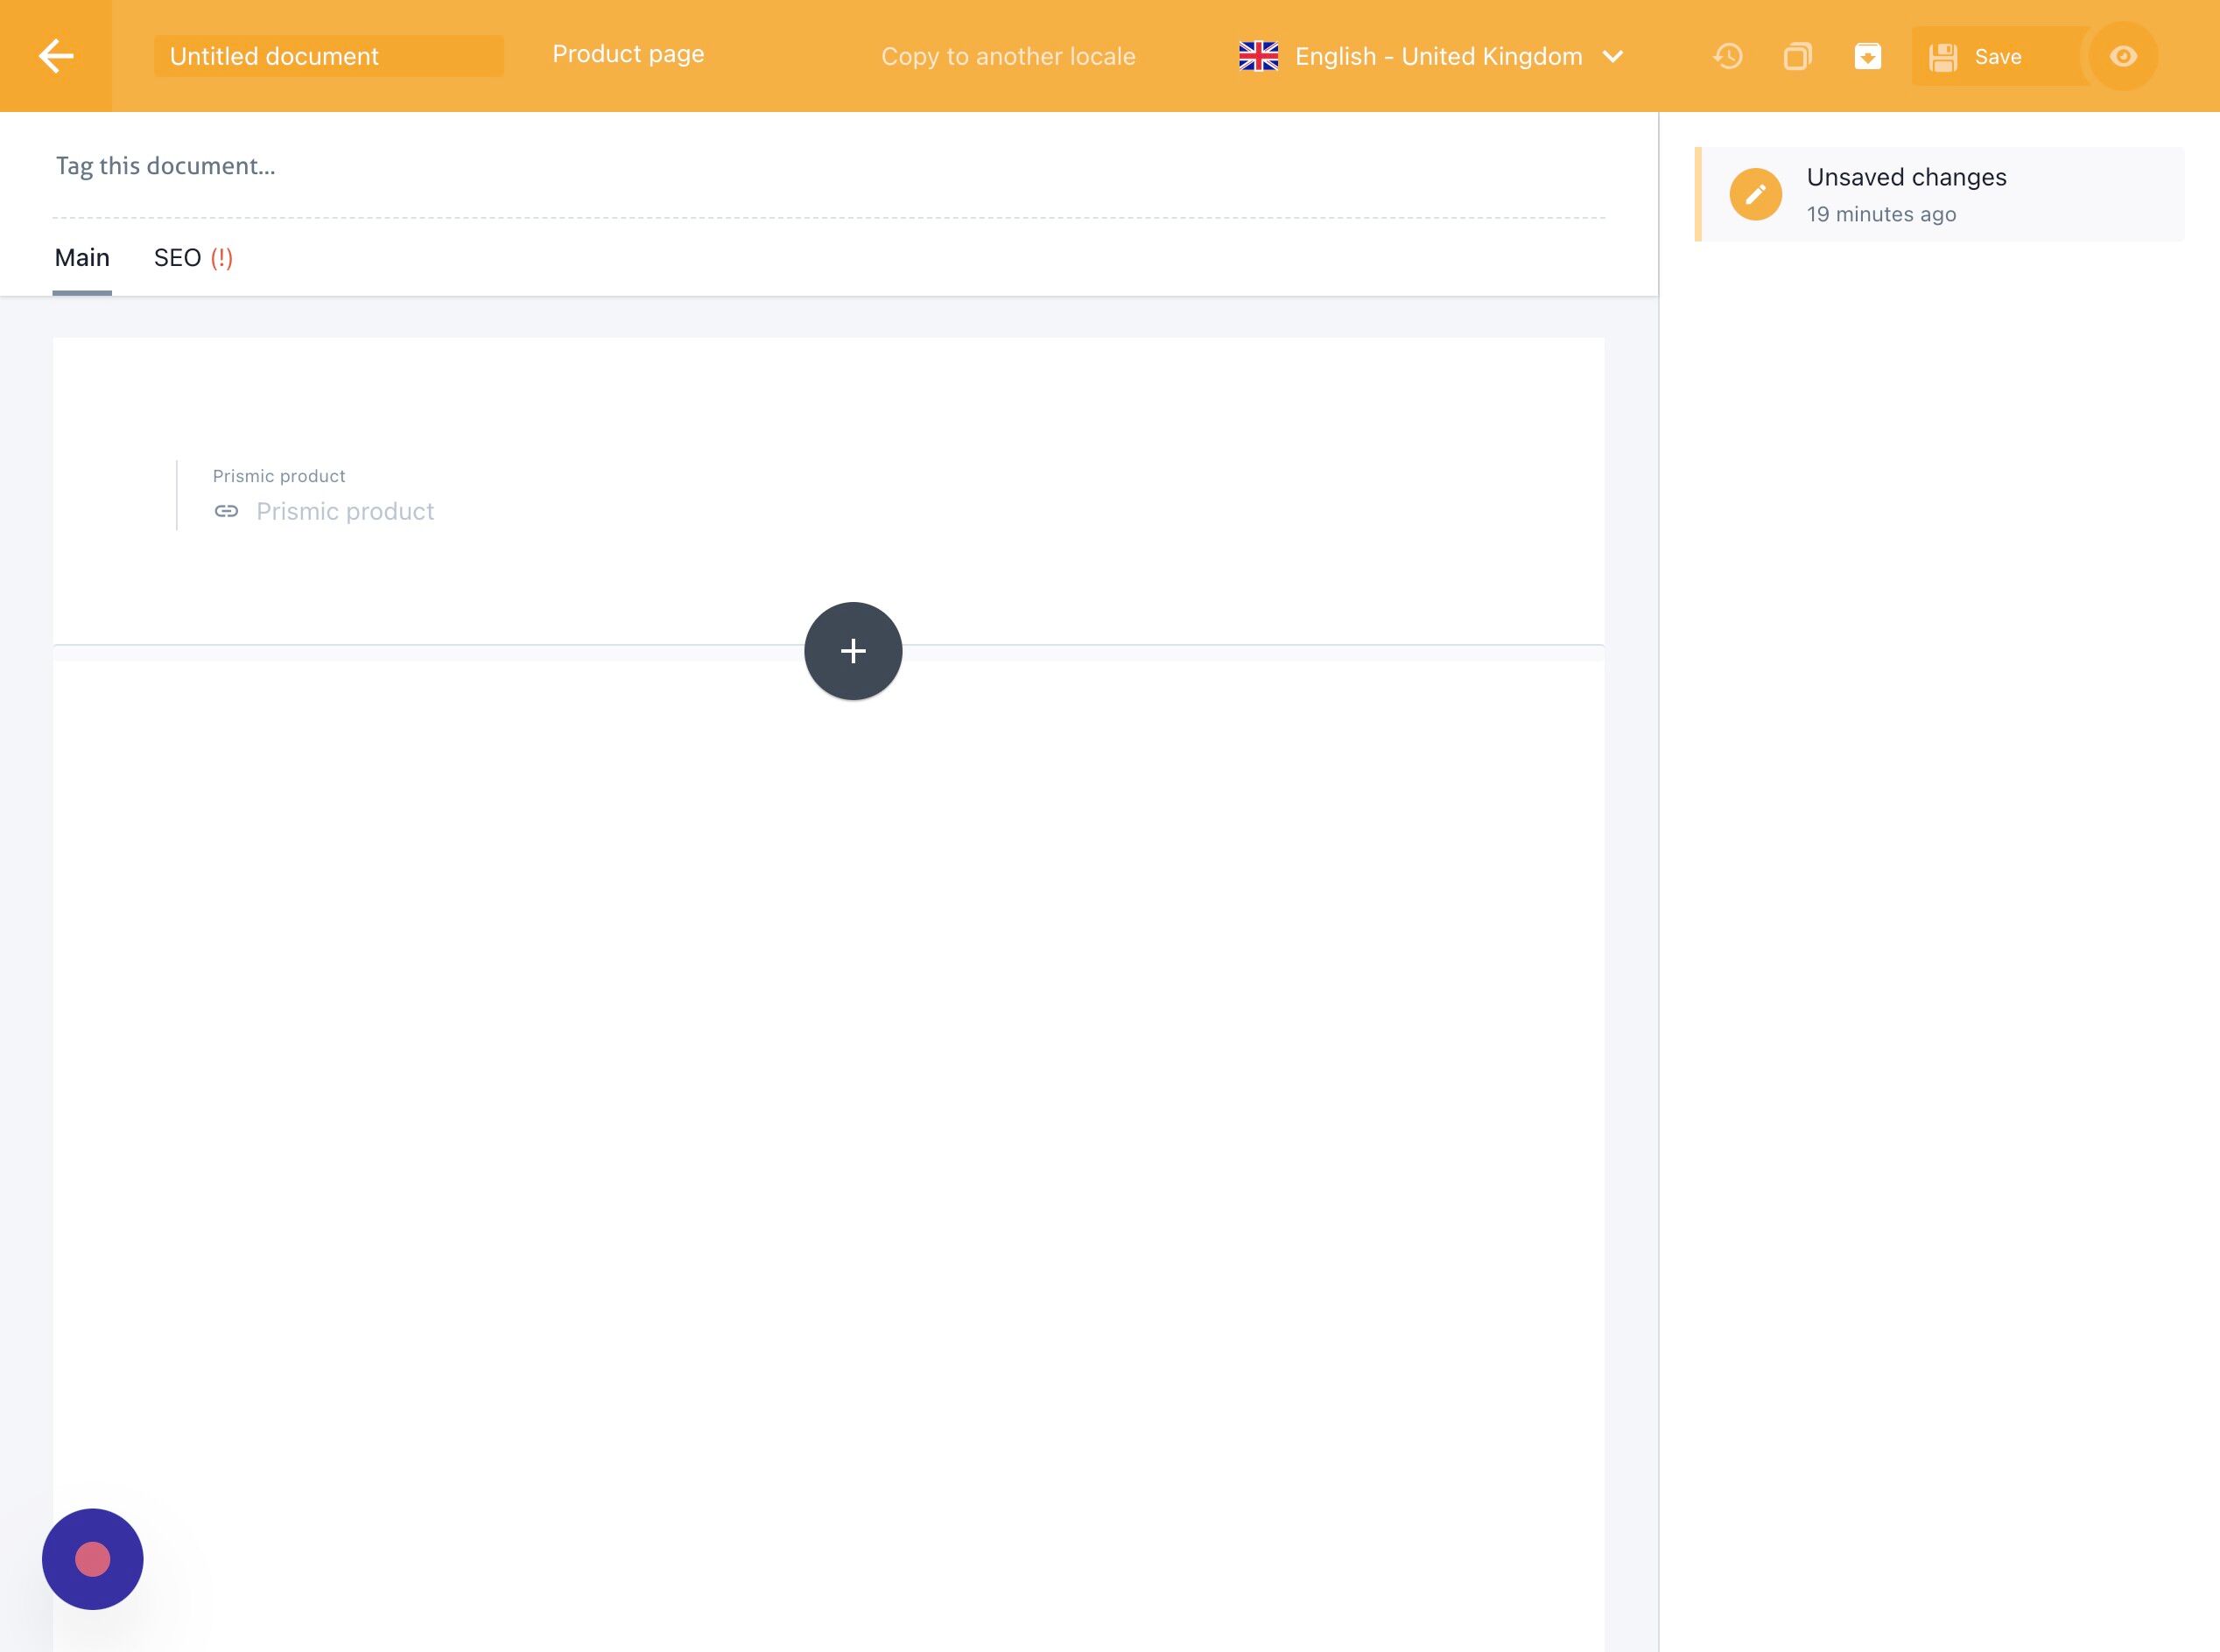Click the Prismic product link field
The height and width of the screenshot is (1652, 2220).
(x=345, y=511)
